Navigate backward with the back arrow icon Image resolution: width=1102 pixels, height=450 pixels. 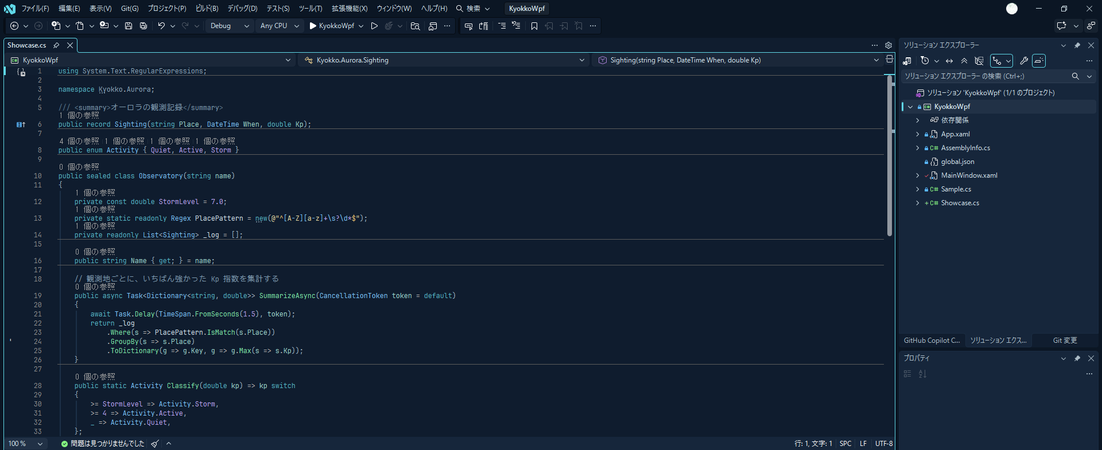(14, 26)
